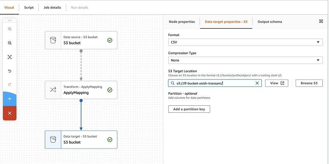Open the Output schema tab
The width and height of the screenshot is (329, 164).
270,22
